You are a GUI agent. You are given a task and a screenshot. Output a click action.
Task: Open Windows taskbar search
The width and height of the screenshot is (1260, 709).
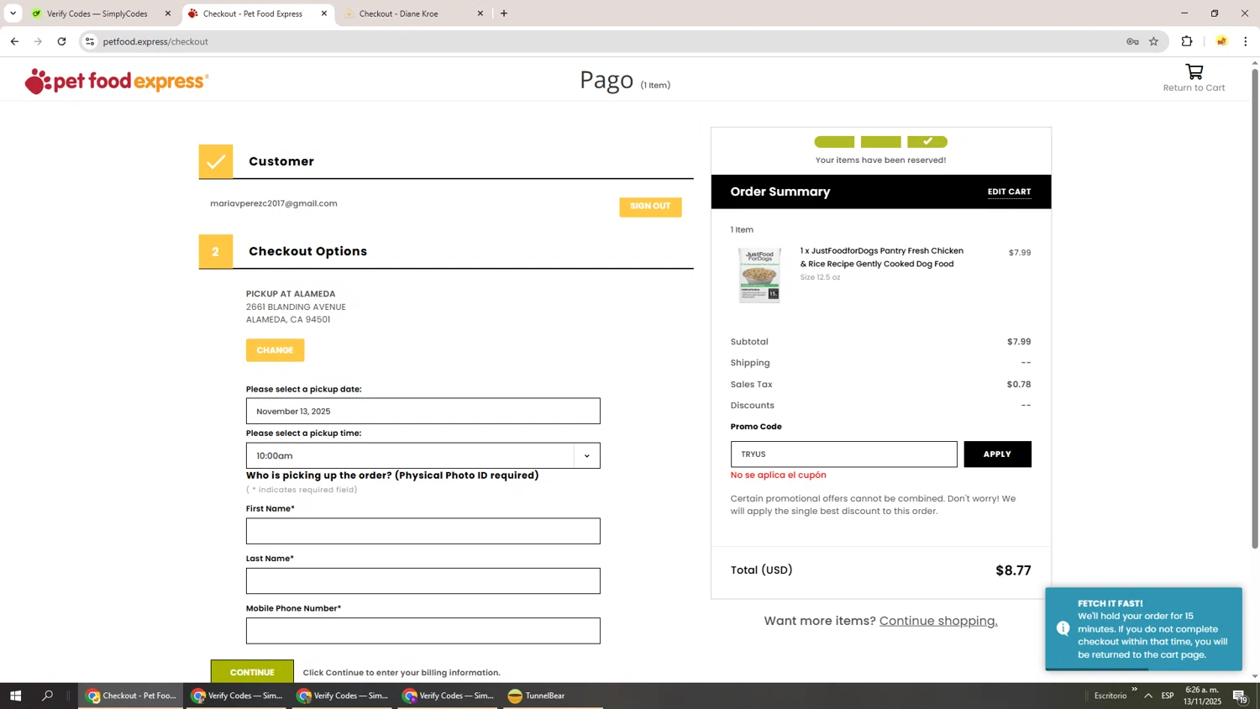47,696
